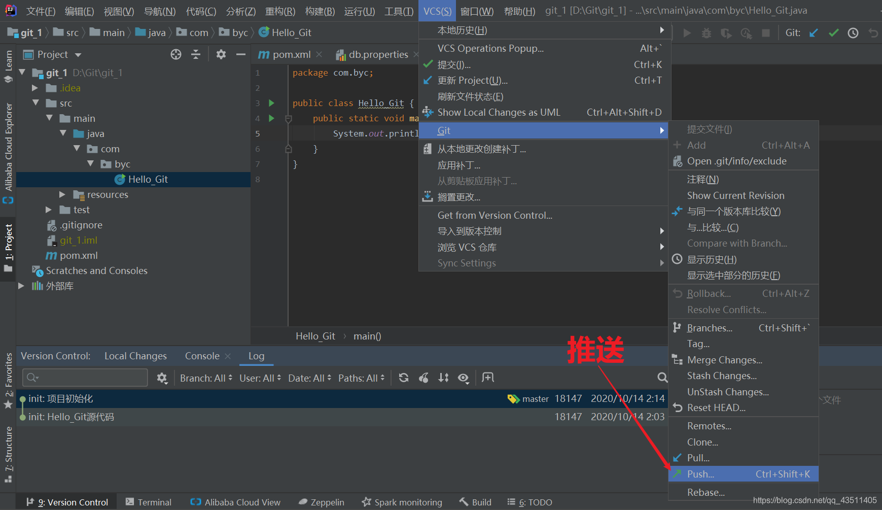Viewport: 882px width, 510px height.
Task: Click the eye view options icon in Log
Action: 463,378
